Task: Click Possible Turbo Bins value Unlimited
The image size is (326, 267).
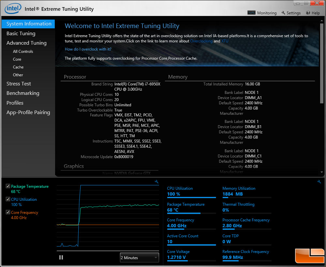Action: (123, 105)
